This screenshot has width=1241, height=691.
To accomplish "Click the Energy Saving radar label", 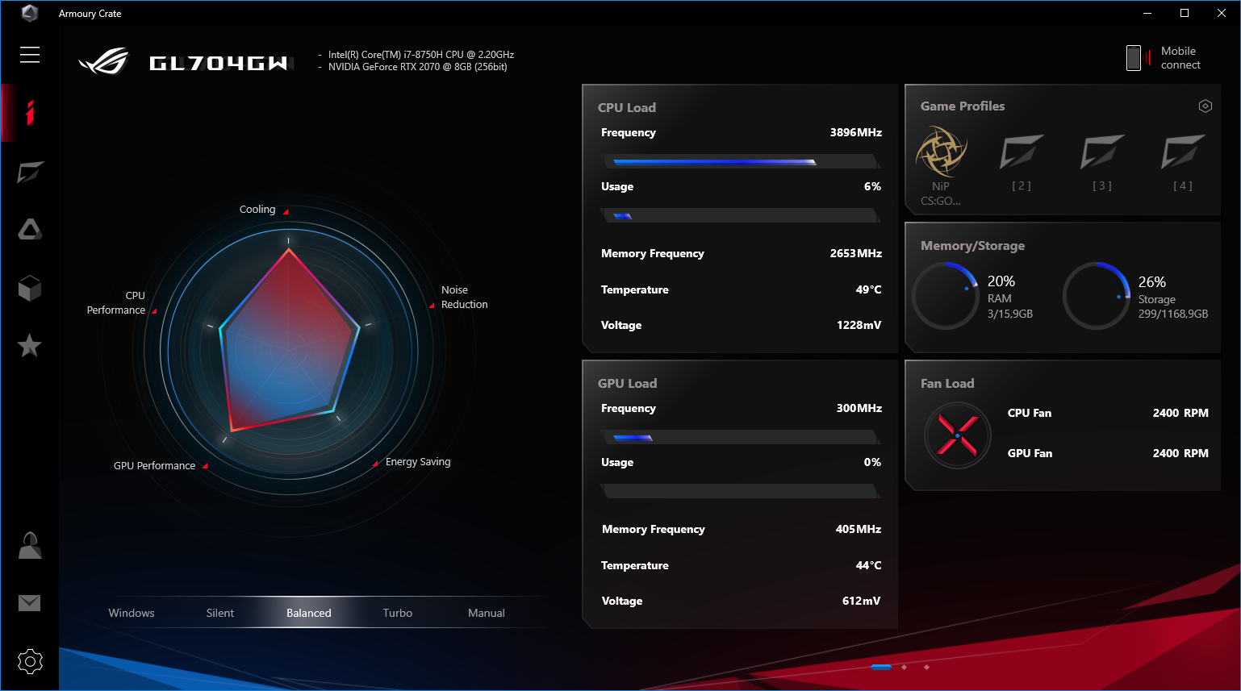I will 418,462.
